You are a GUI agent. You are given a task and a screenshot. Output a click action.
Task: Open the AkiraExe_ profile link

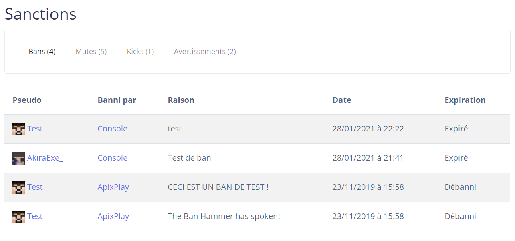click(45, 158)
